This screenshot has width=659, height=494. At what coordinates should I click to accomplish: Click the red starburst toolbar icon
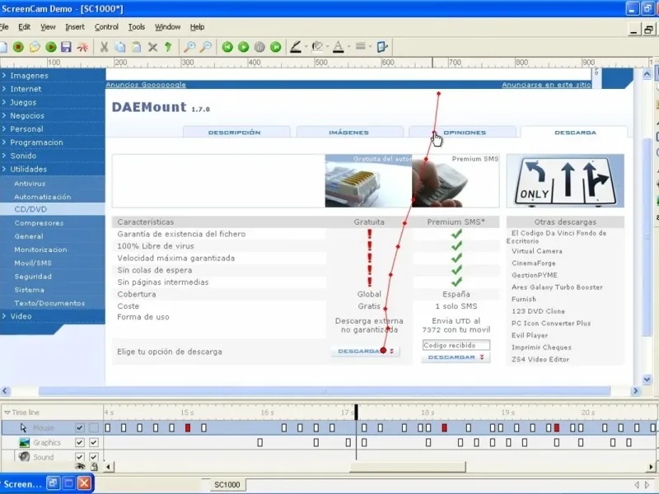pyautogui.click(x=82, y=47)
